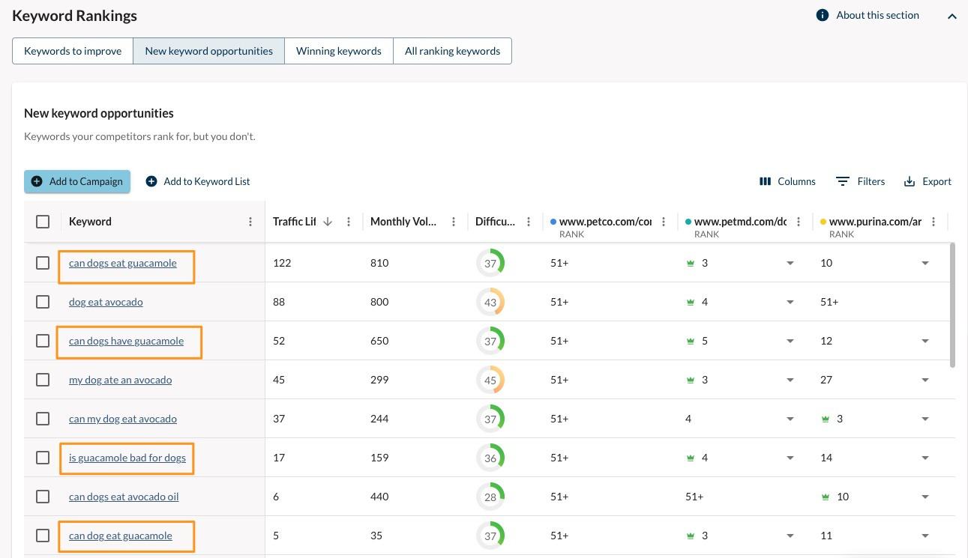The image size is (968, 558).
Task: Sort by Traffic Lift arrow icon
Action: (x=328, y=222)
